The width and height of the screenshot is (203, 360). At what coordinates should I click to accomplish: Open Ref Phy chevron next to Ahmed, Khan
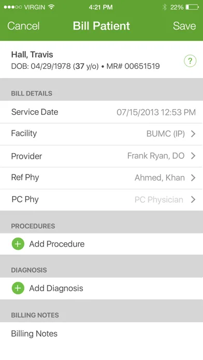click(x=193, y=178)
